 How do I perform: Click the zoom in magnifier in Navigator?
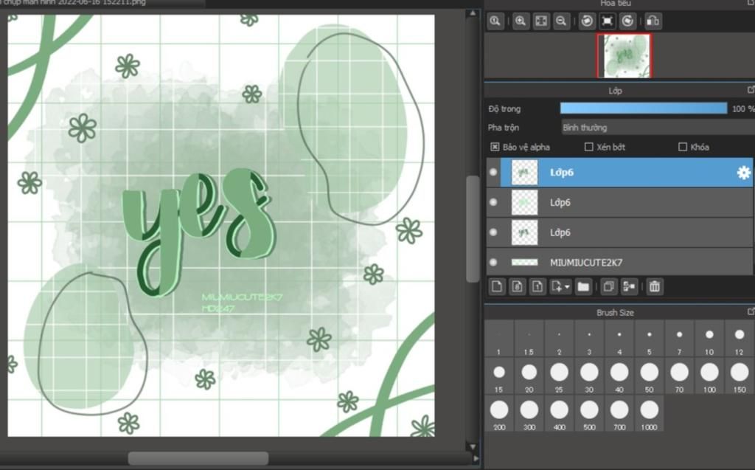pyautogui.click(x=521, y=21)
